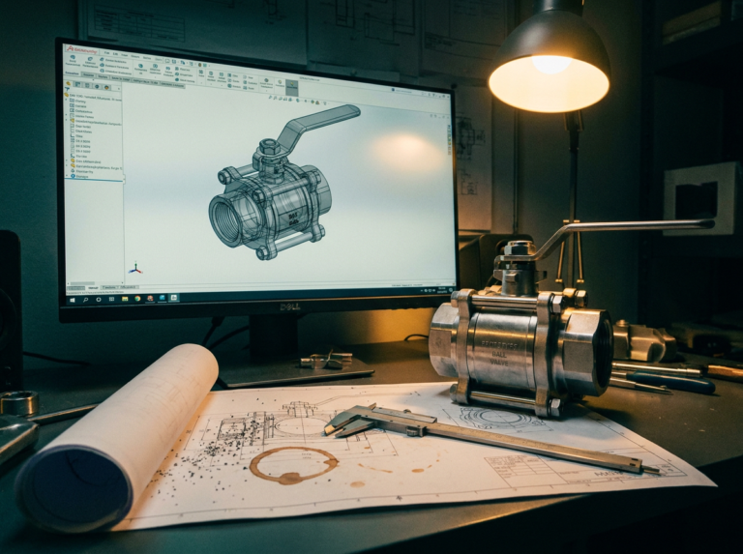Click the zoom-to-fit icon in the heads-up view toolbar
This screenshot has height=554, width=743.
tap(270, 97)
